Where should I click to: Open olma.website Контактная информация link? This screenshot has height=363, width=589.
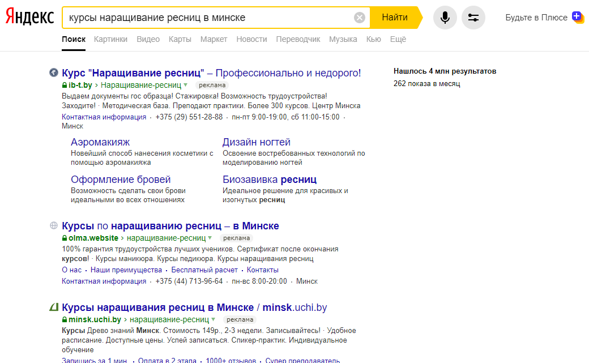click(x=104, y=281)
